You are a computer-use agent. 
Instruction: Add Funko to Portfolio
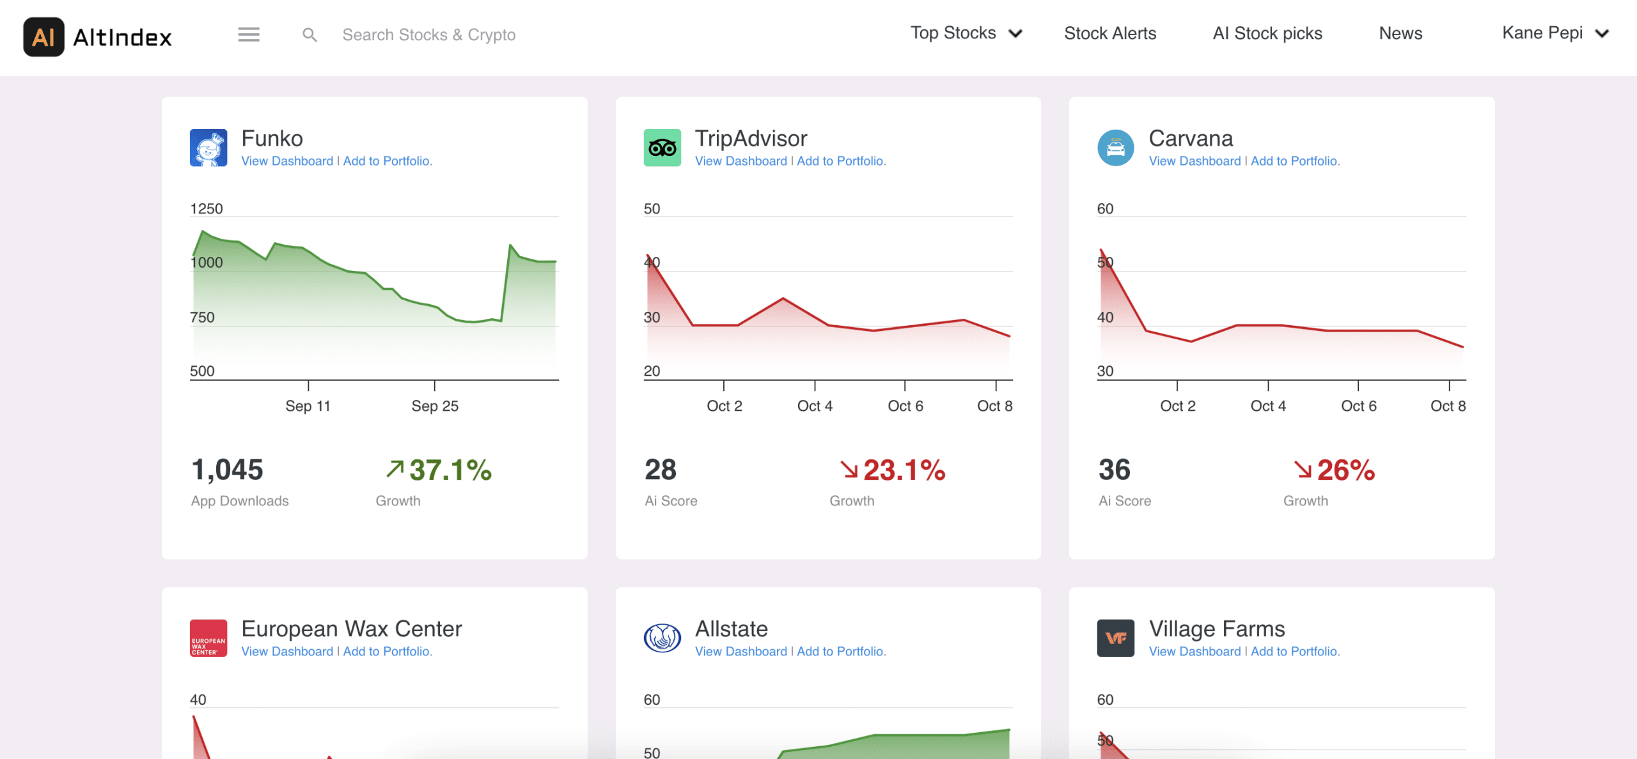click(388, 161)
